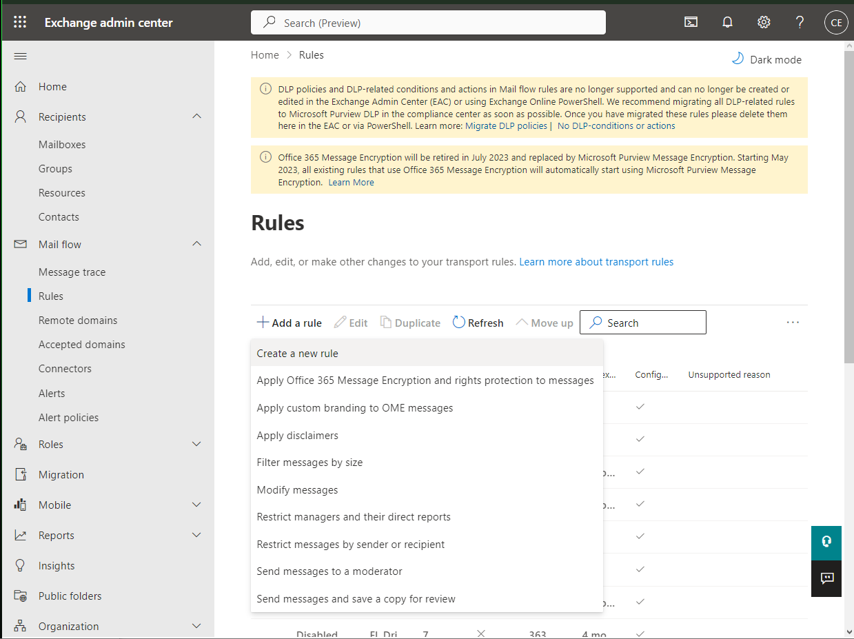Viewport: 854px width, 639px height.
Task: Click the Unsupported reason column header
Action: pos(729,375)
